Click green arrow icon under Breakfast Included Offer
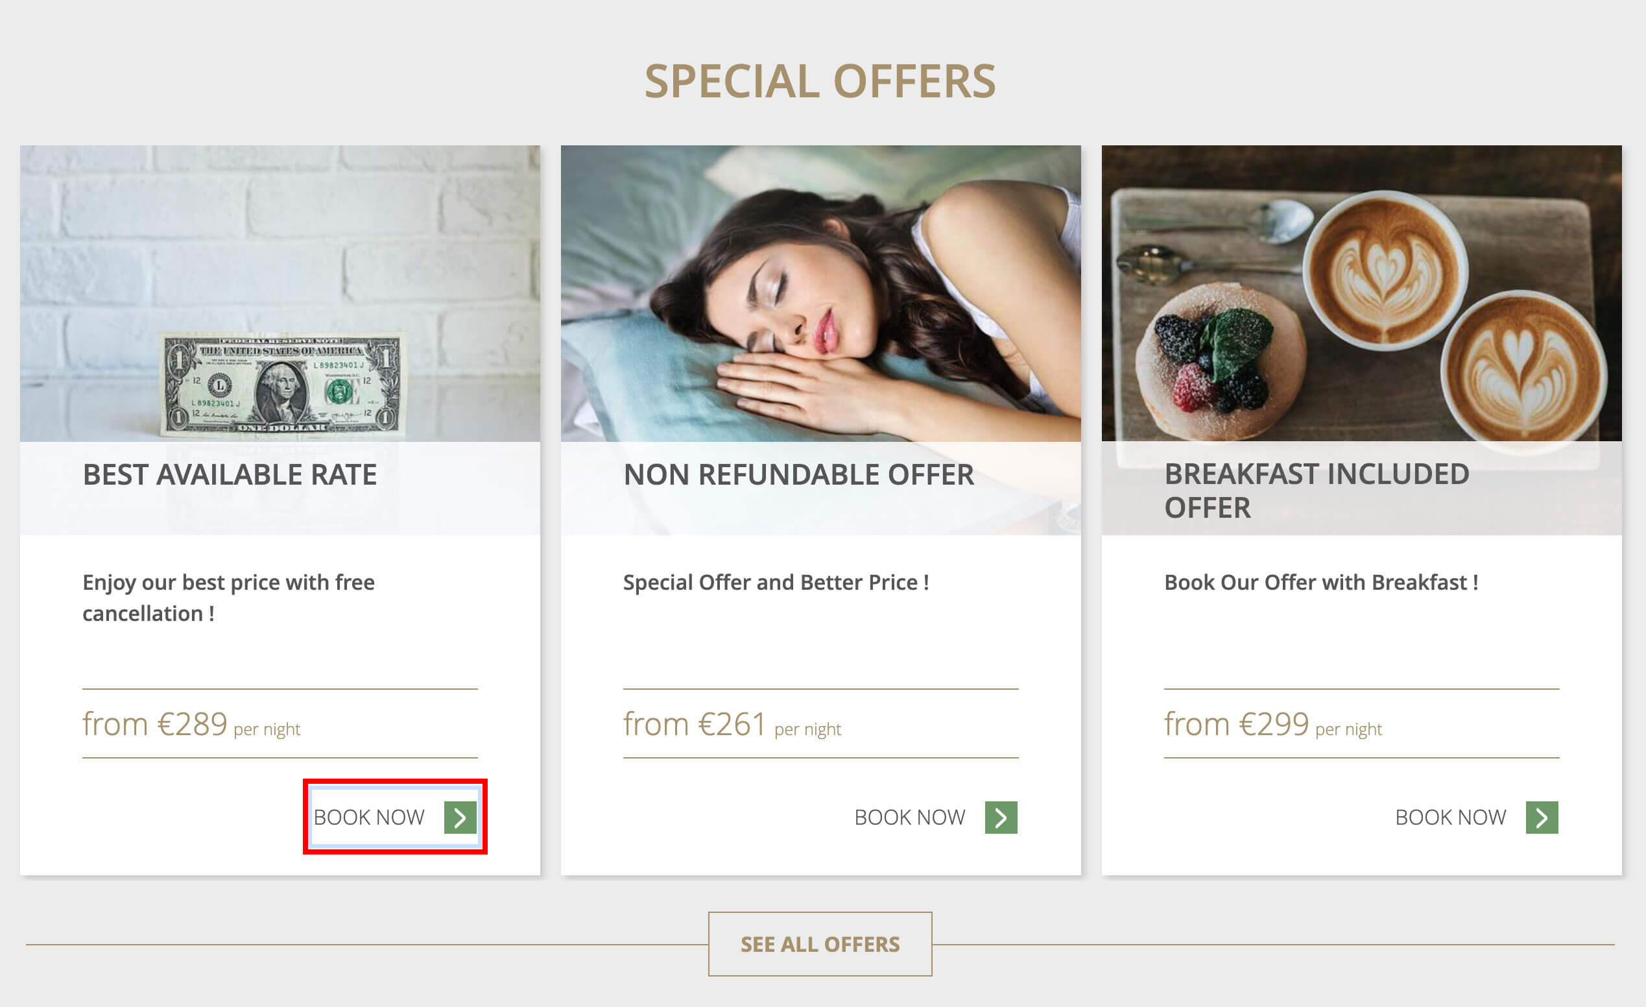Screen dimensions: 1646x1007 1542,818
